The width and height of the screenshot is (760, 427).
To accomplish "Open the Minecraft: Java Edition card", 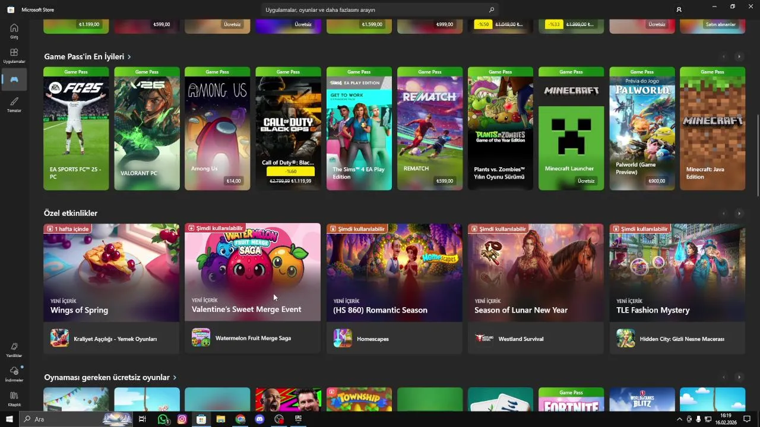I will click(x=712, y=129).
